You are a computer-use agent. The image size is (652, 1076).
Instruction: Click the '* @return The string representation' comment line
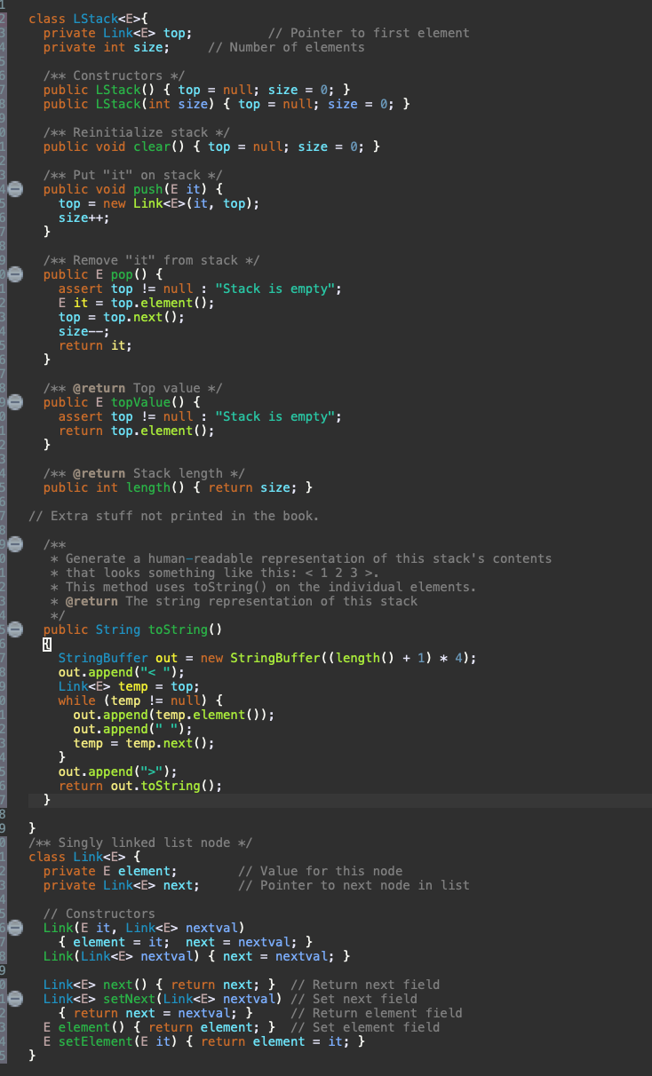[x=234, y=601]
